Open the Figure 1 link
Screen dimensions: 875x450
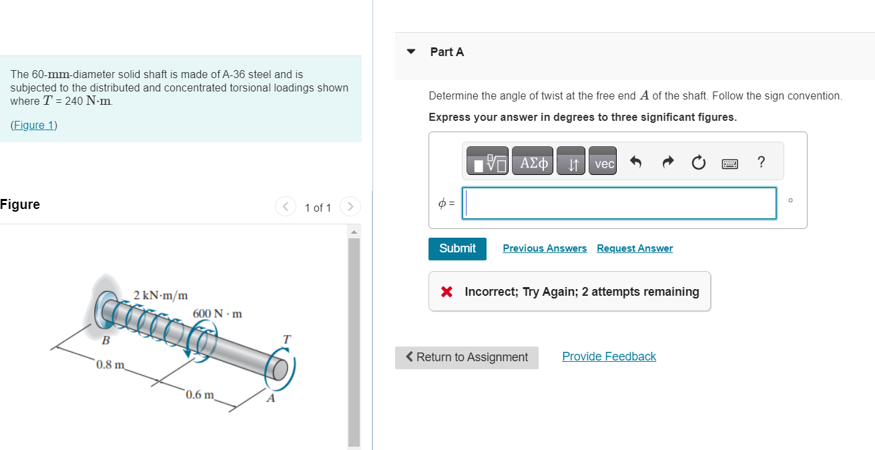click(33, 125)
